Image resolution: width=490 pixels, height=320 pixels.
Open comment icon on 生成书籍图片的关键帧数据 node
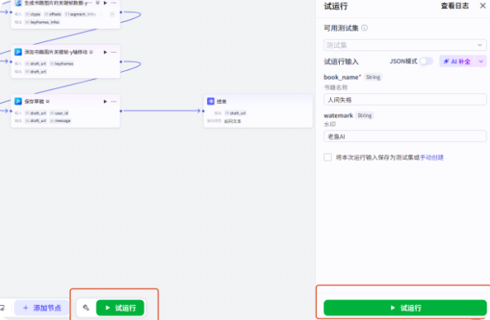click(97, 2)
